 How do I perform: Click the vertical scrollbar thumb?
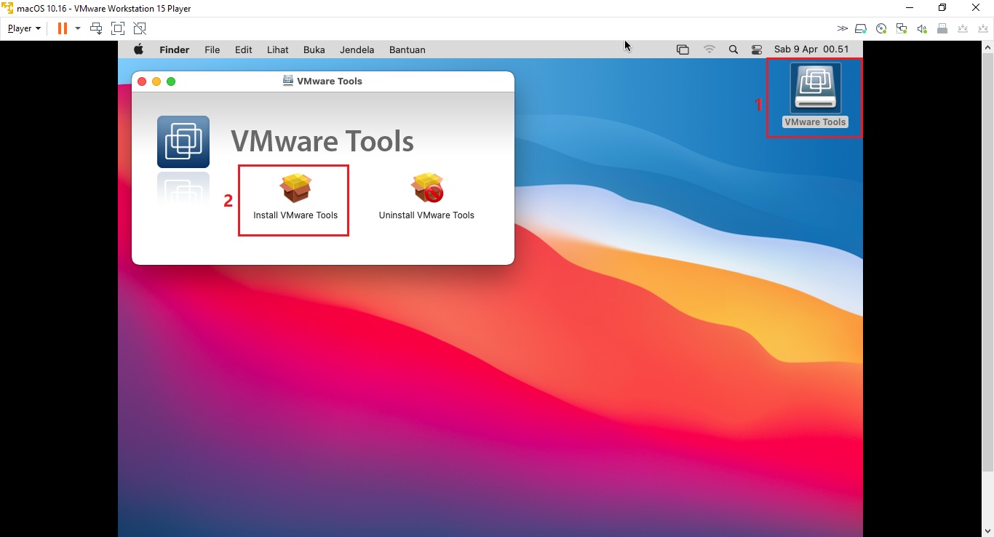(988, 262)
